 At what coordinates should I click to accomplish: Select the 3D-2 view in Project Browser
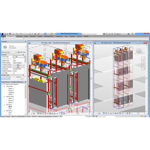point(10,107)
